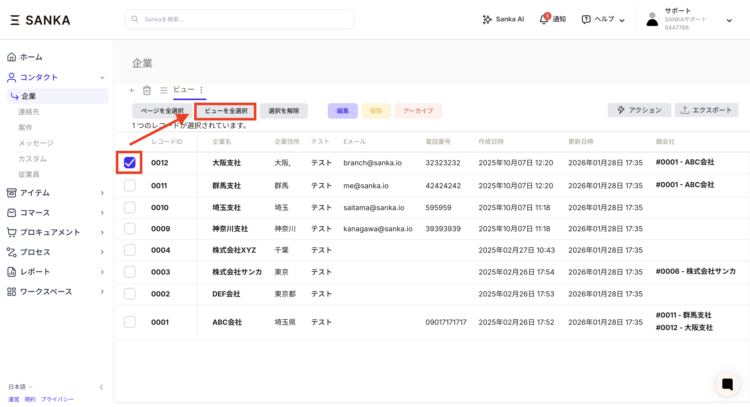Open the 日本語 language selector
750x407 pixels.
pyautogui.click(x=20, y=387)
